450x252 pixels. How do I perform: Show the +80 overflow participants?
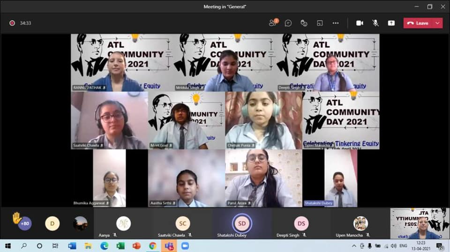click(x=25, y=224)
